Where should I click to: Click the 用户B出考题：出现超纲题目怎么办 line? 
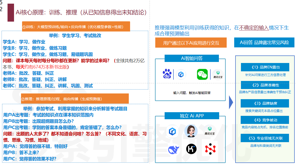[x=38, y=121]
